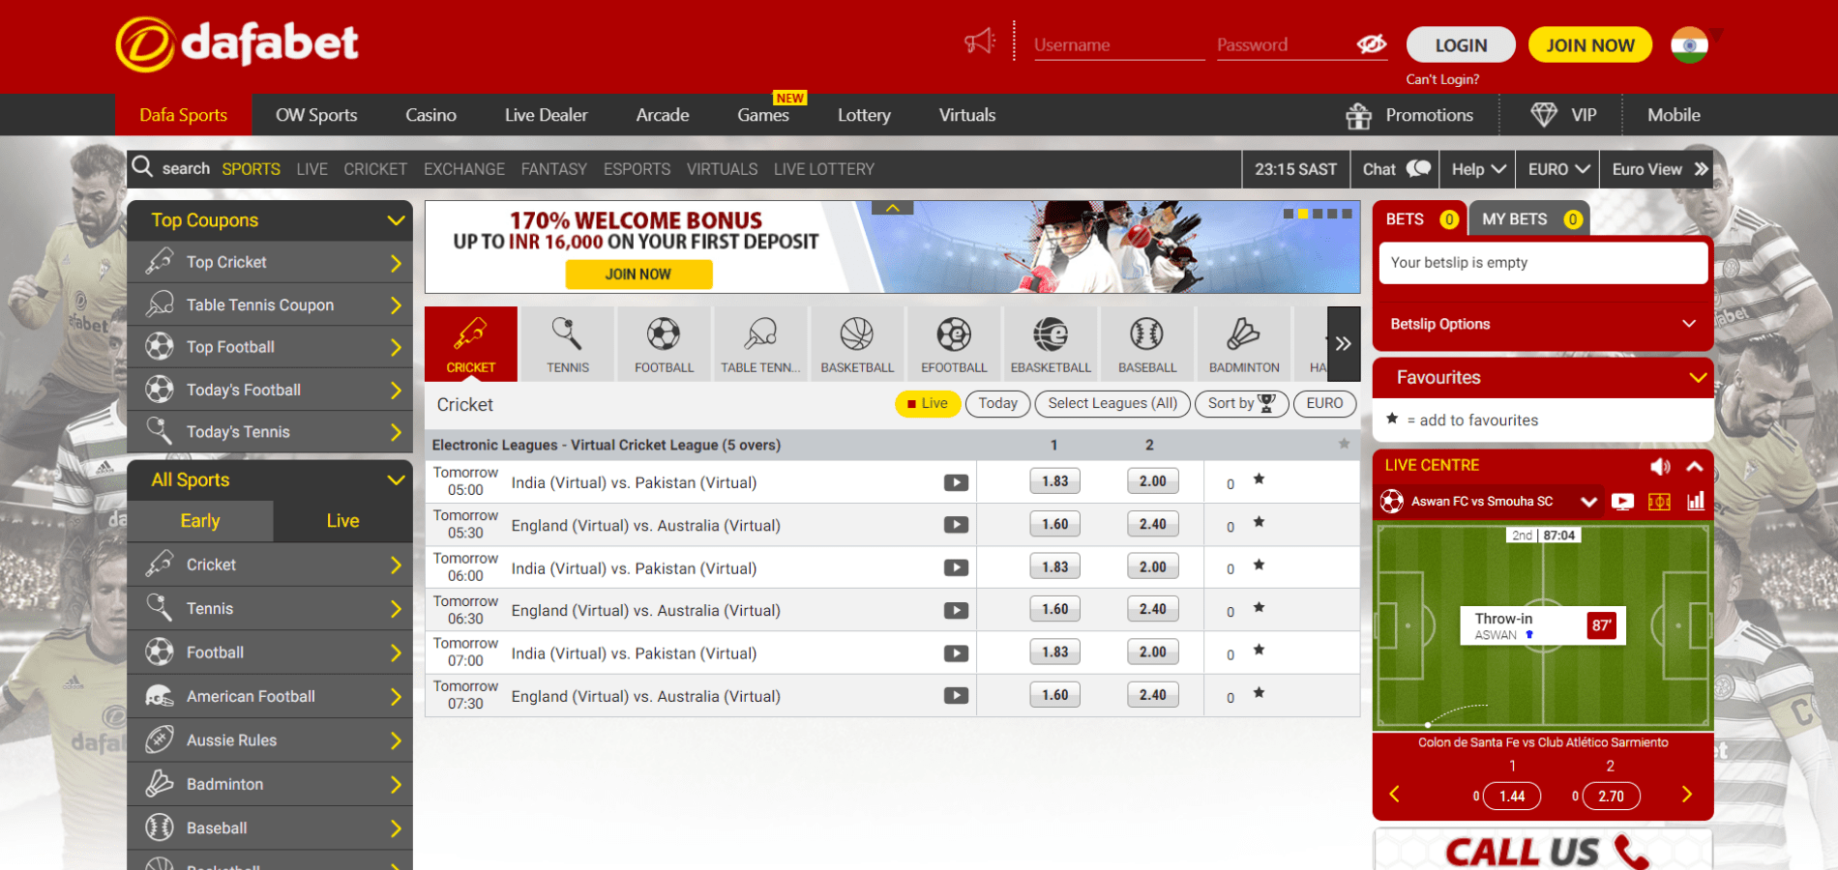Open the Live Dealer menu
Image resolution: width=1838 pixels, height=870 pixels.
pos(546,115)
